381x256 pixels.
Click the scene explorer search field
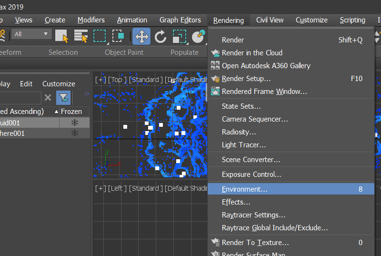[x=20, y=98]
